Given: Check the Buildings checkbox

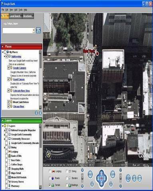Looking at the screenshot, I should [67, 185].
